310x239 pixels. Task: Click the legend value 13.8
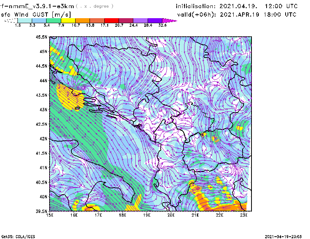90,25
